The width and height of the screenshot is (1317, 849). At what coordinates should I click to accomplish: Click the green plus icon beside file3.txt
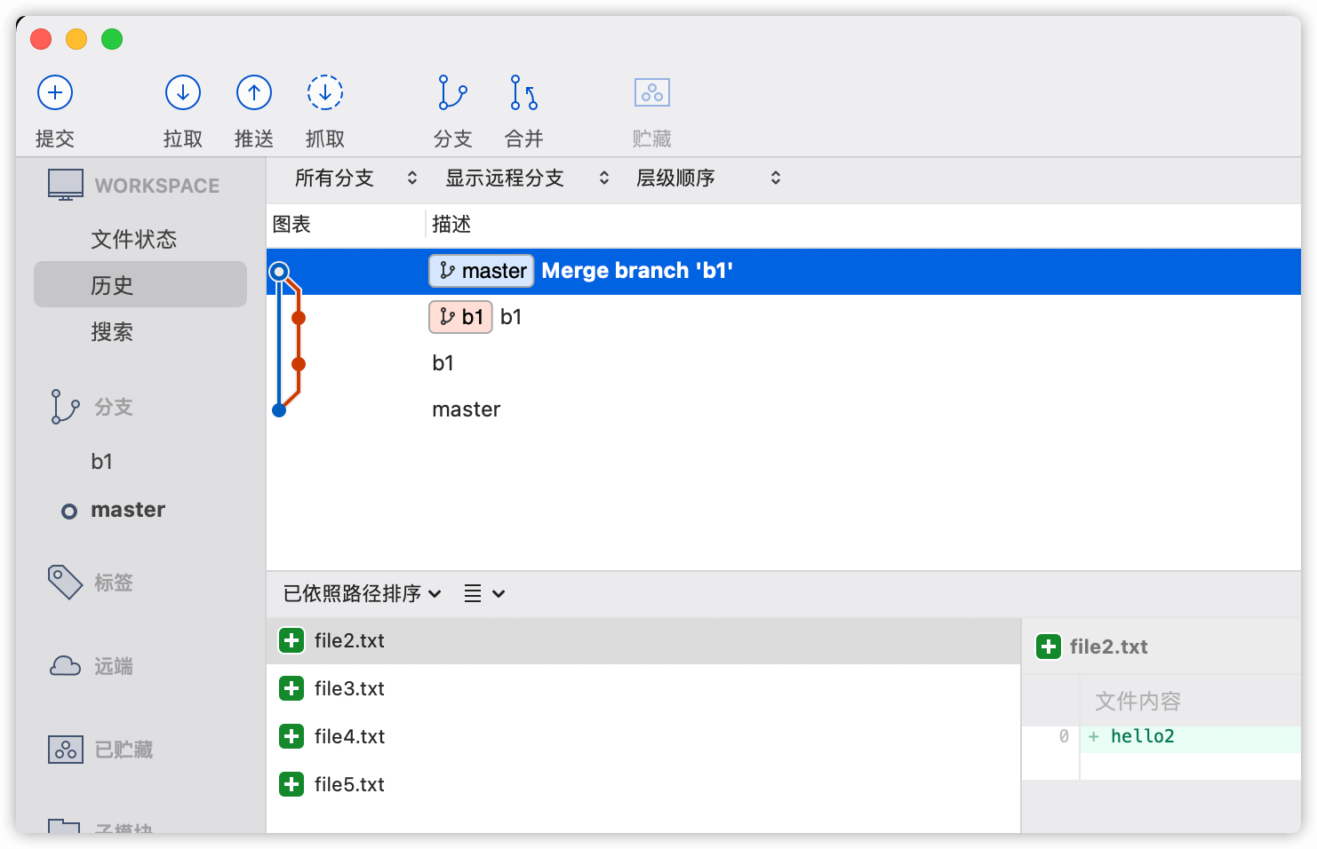[291, 688]
